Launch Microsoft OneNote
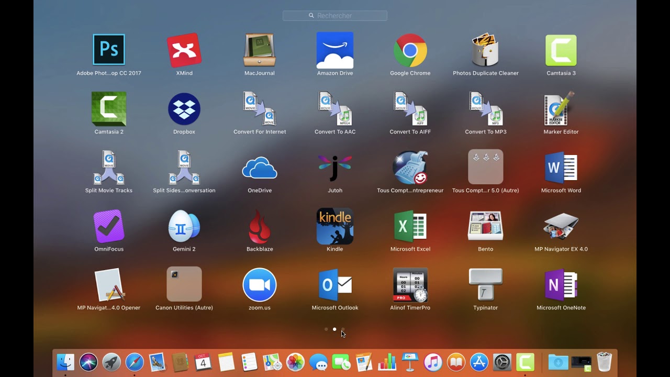 click(x=561, y=284)
